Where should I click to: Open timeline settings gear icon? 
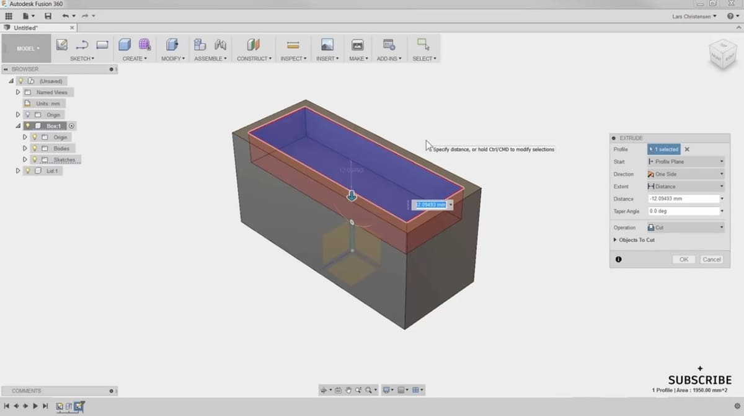[x=737, y=406]
